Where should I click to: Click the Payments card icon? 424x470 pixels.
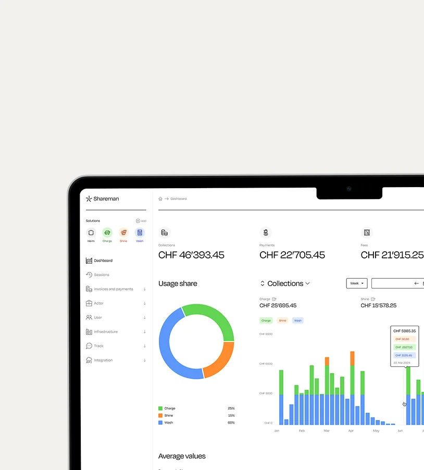pyautogui.click(x=266, y=233)
